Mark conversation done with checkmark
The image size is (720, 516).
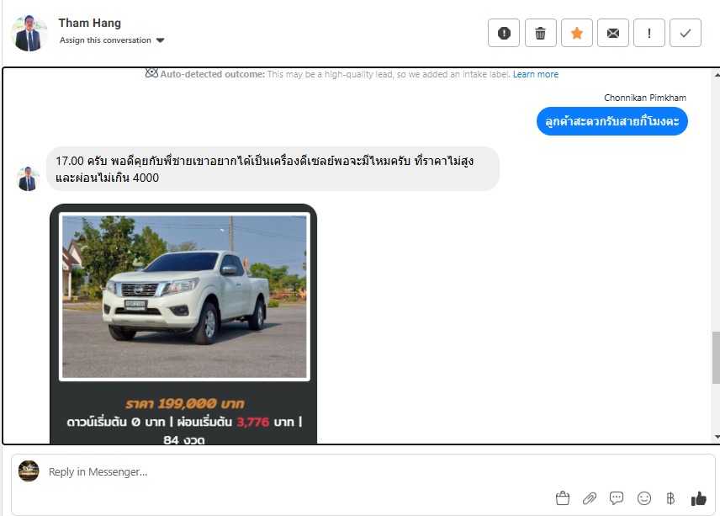pyautogui.click(x=686, y=33)
